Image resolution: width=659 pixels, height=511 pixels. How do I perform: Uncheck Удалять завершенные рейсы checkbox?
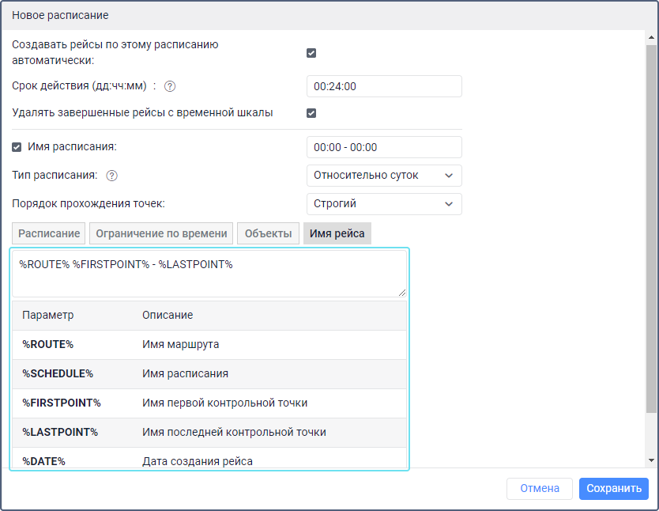click(311, 113)
